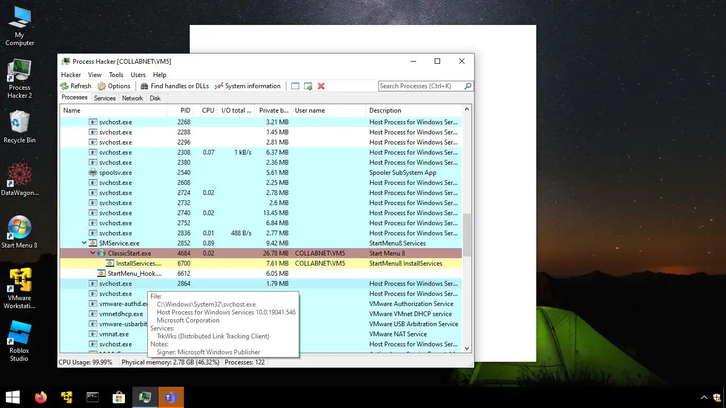Select the ClassicStart.exe process row
The image size is (726, 408).
[260, 253]
